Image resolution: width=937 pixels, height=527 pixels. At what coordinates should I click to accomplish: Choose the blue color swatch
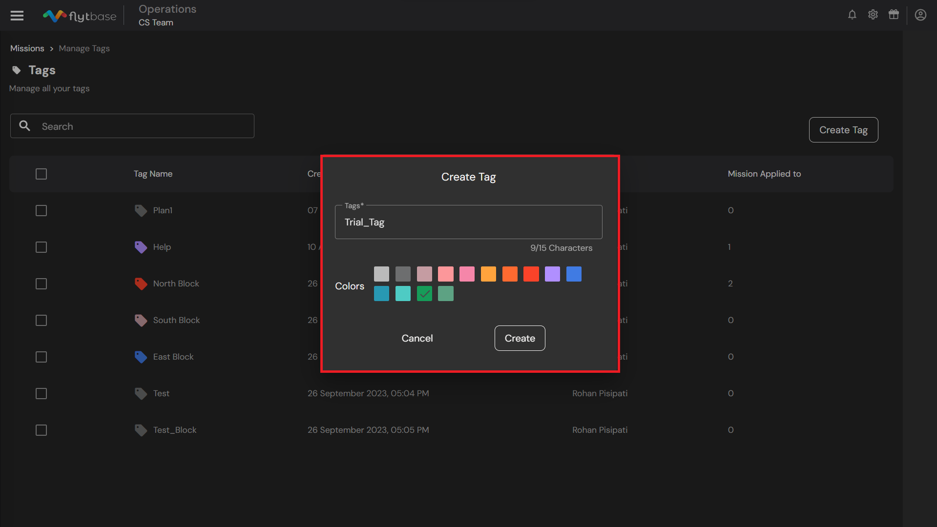pyautogui.click(x=574, y=274)
